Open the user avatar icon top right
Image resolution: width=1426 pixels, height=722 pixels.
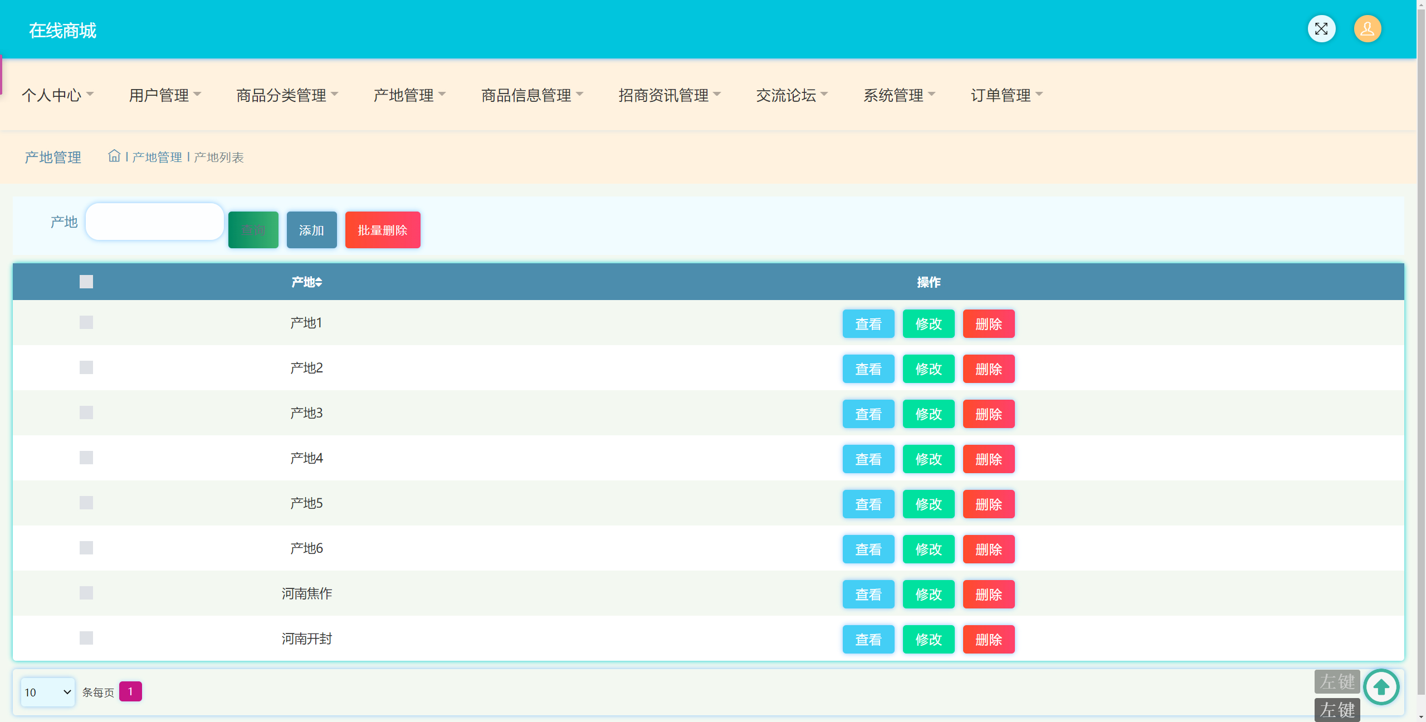pos(1368,28)
